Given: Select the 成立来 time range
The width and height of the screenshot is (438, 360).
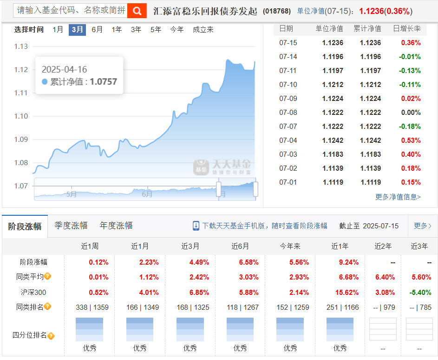Looking at the screenshot, I should point(203,29).
